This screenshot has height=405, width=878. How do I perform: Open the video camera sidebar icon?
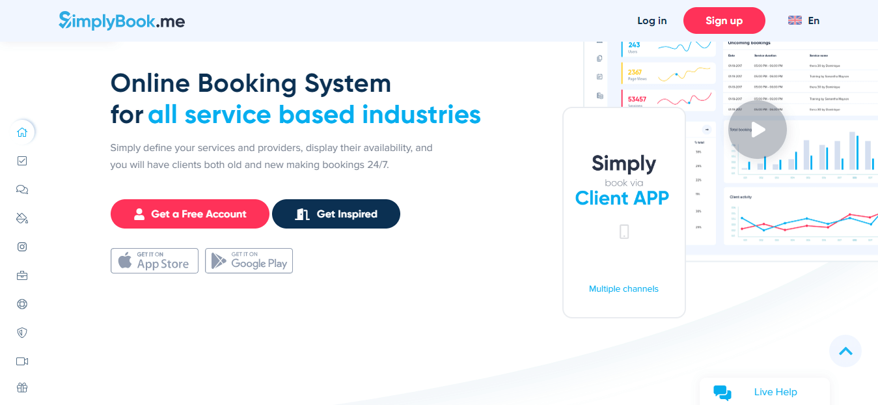(x=21, y=361)
